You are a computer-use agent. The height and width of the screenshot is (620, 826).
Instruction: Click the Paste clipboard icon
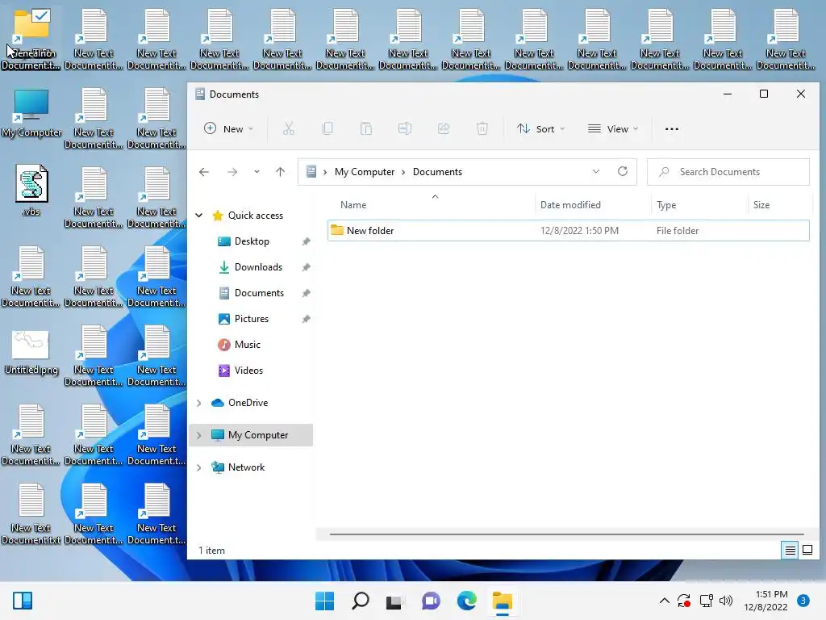point(366,128)
